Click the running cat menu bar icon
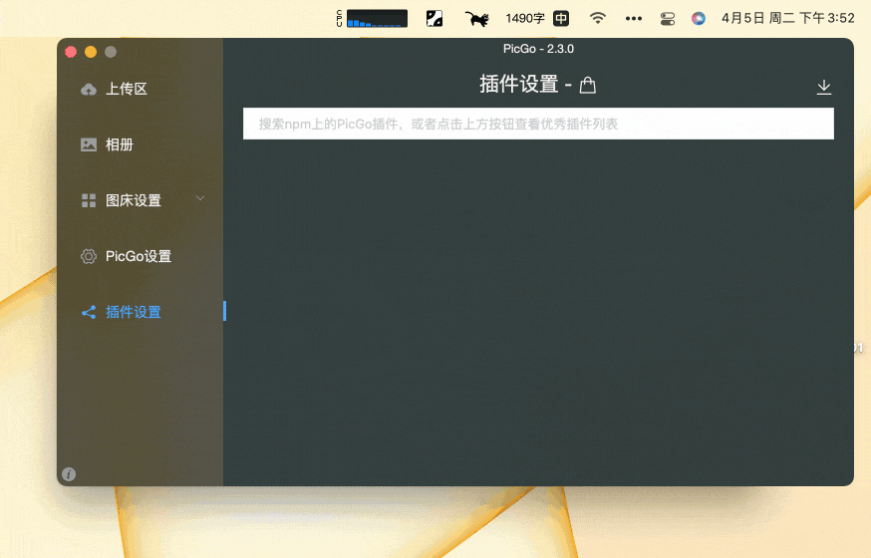871x558 pixels. [x=476, y=18]
